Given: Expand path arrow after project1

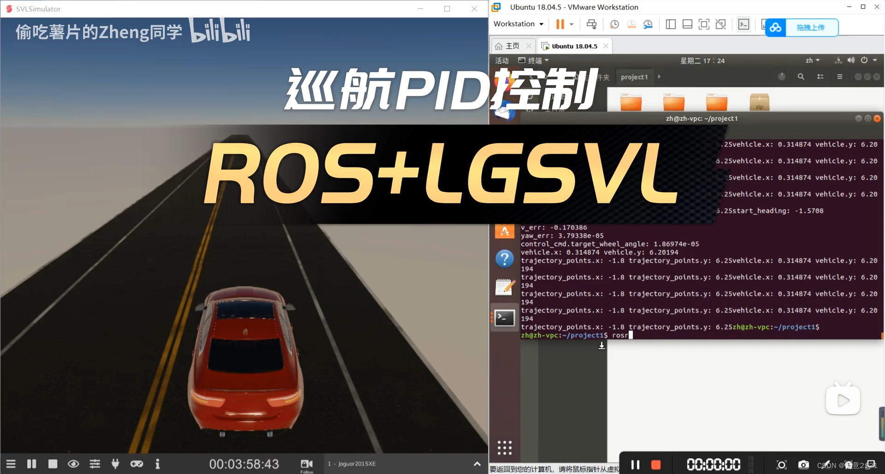Looking at the screenshot, I should coord(659,77).
